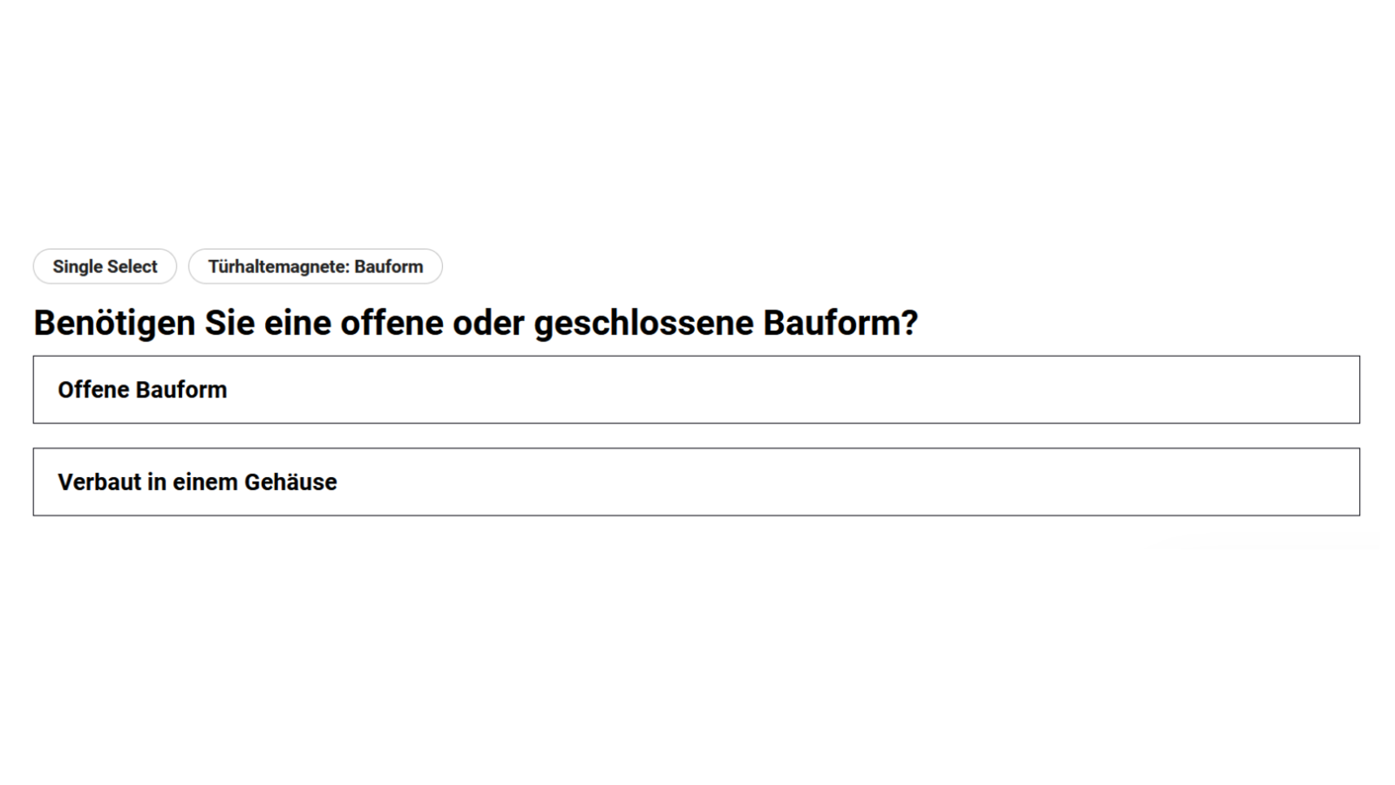1395x785 pixels.
Task: Tap the Bauform pill beside Single Select
Action: 315,267
